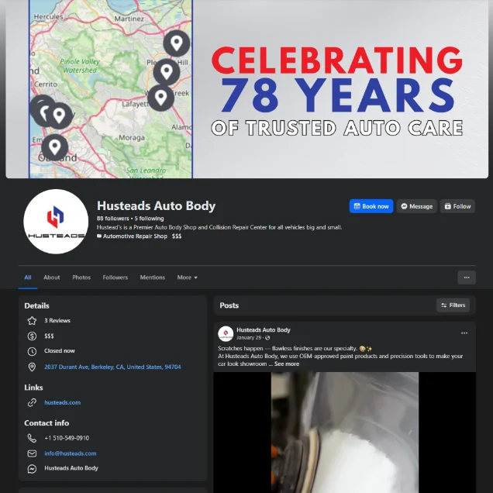Click the location pin icon in Details
The height and width of the screenshot is (493, 493).
tap(32, 367)
